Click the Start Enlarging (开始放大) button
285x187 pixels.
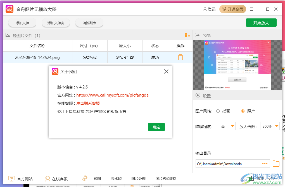[261, 23]
